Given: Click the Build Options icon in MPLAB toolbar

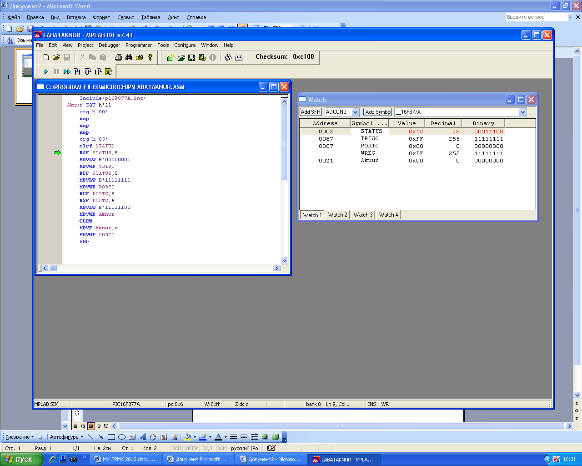Looking at the screenshot, I should (x=202, y=57).
